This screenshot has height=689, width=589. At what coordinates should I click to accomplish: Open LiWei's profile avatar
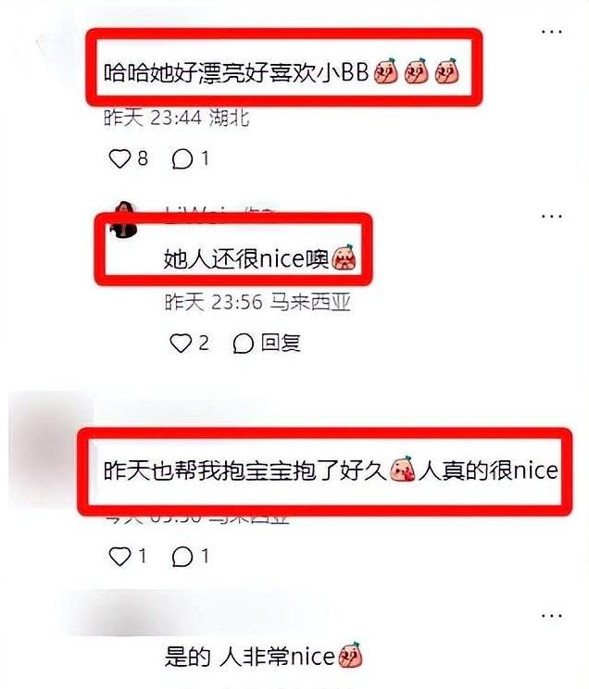coord(123,219)
